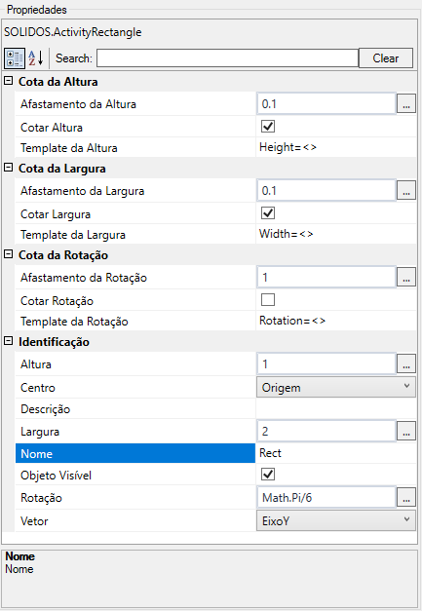
Task: Open ellipsis editor for Altura value
Action: click(x=406, y=363)
